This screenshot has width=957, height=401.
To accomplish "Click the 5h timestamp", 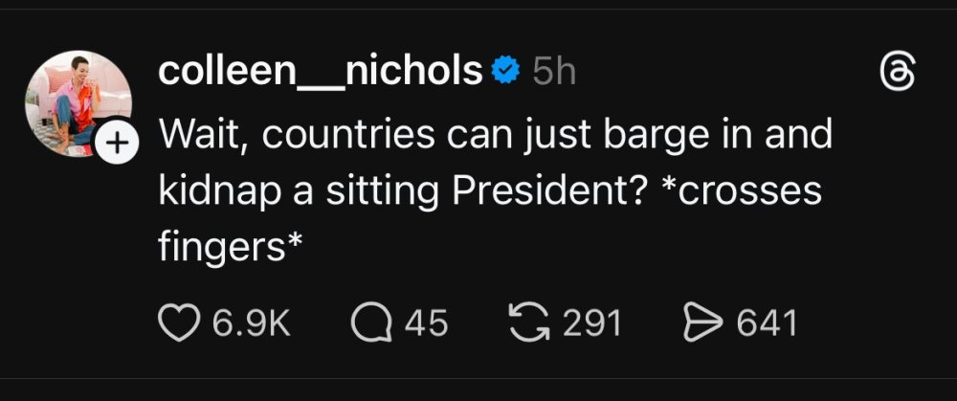I will (x=553, y=70).
